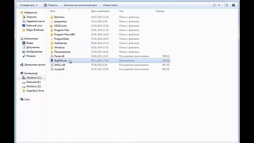Select the Библиотеки icon in the sidebar

click(x=22, y=39)
